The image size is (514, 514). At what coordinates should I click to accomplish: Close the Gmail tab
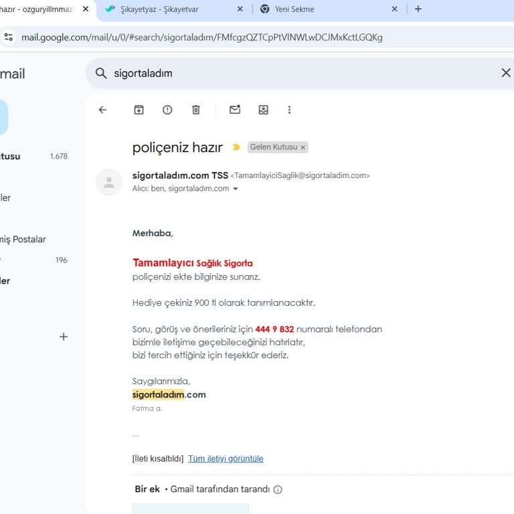click(86, 9)
